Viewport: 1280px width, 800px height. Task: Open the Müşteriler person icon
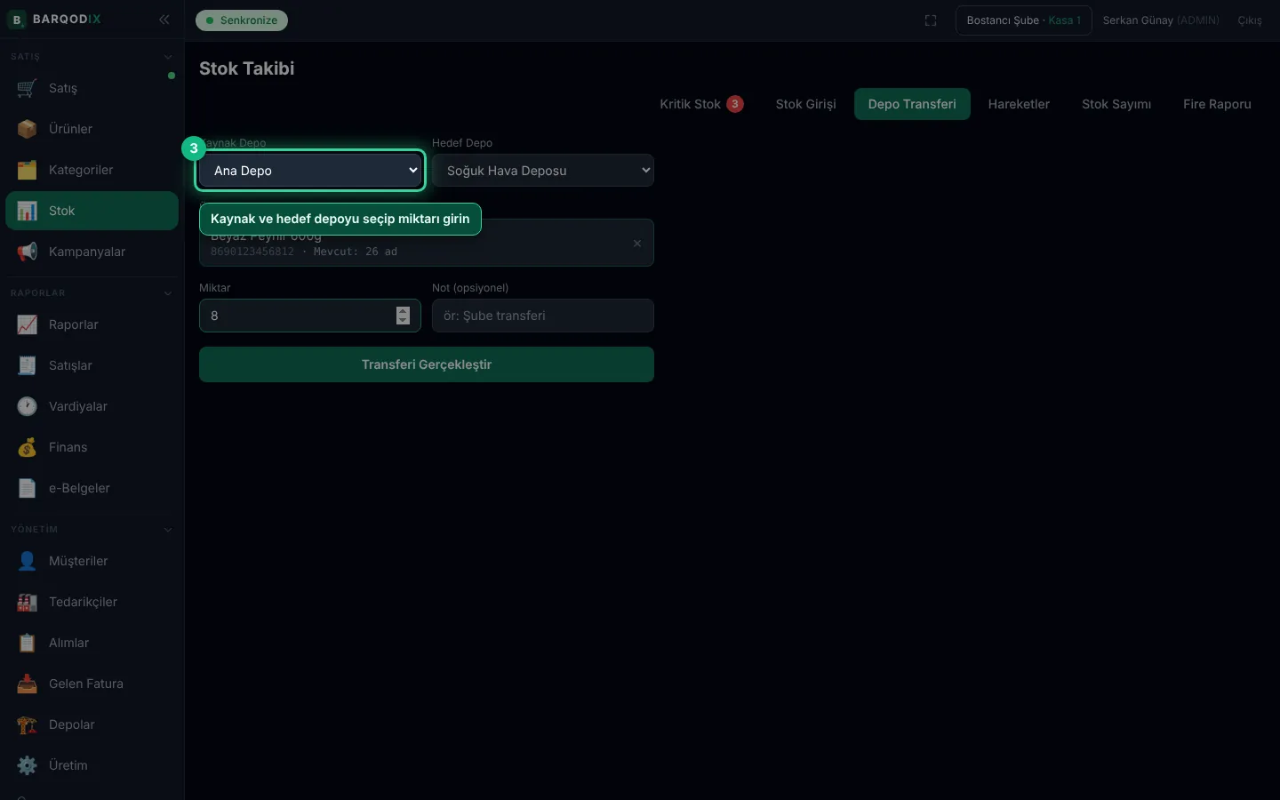pyautogui.click(x=27, y=561)
